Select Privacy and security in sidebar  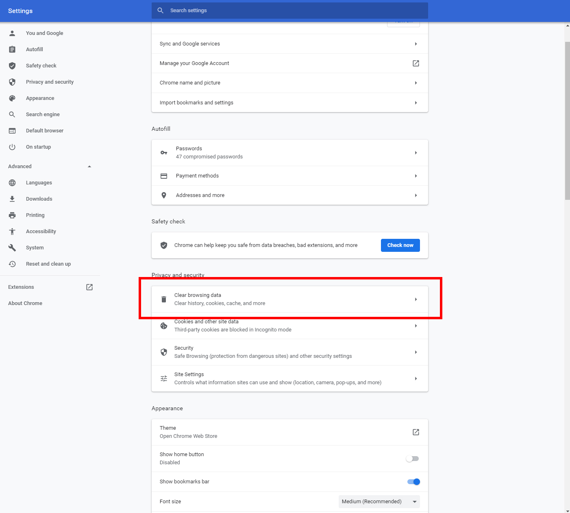50,82
